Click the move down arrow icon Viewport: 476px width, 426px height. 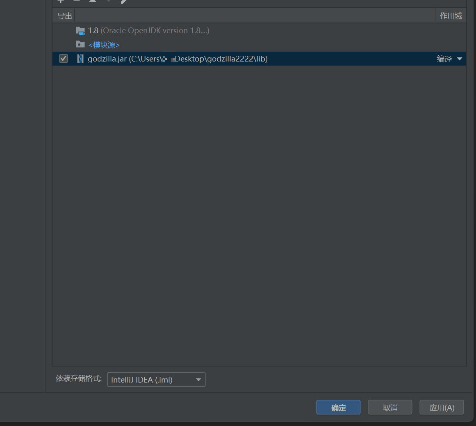[109, 1]
